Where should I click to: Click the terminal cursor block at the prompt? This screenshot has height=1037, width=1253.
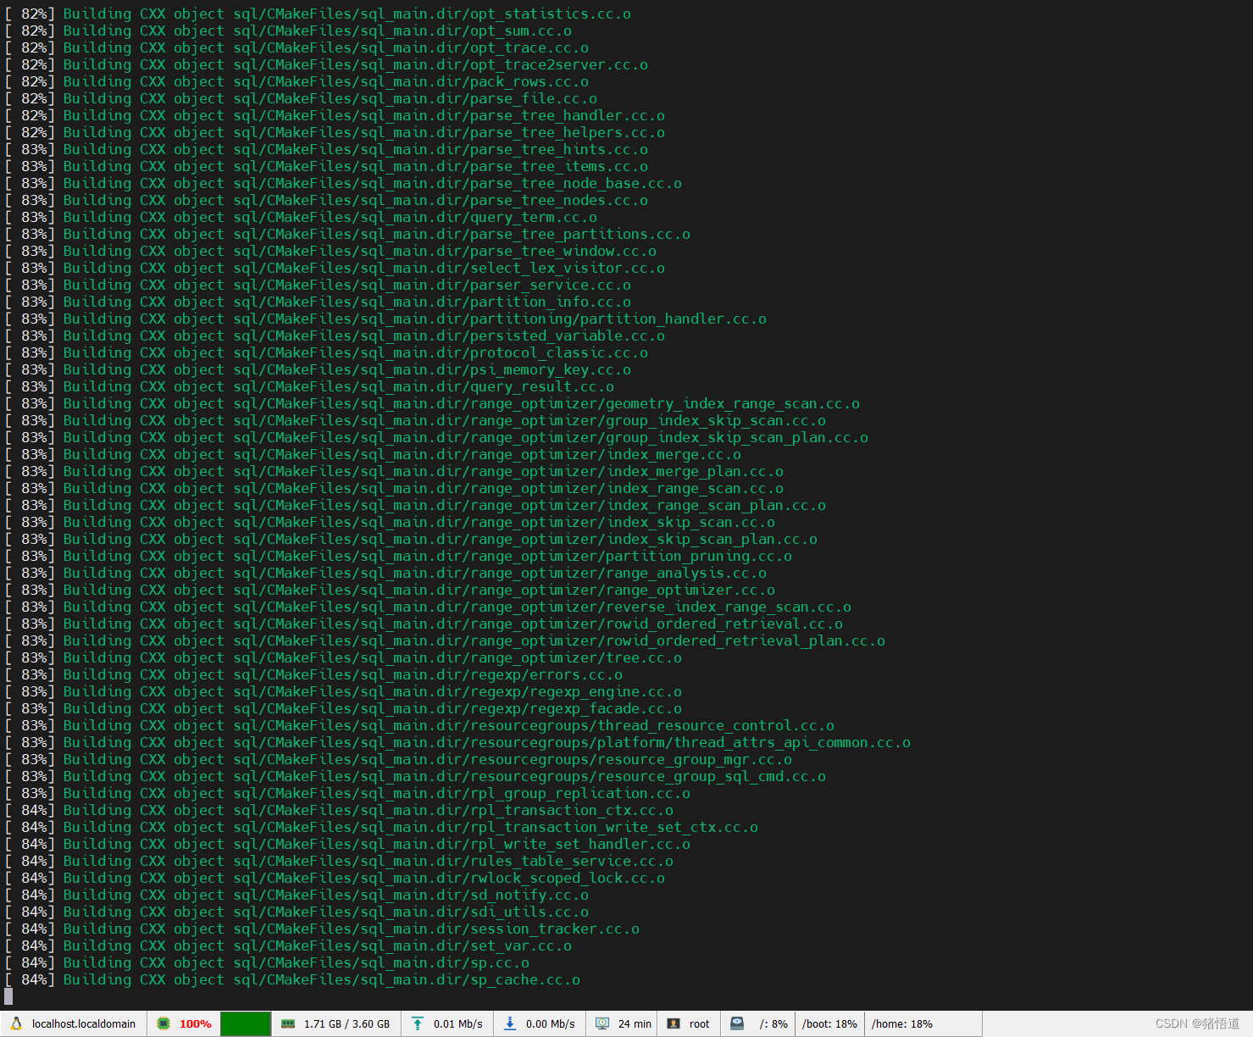(8, 996)
